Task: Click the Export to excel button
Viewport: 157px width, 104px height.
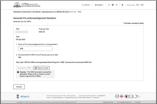Action: point(41,68)
